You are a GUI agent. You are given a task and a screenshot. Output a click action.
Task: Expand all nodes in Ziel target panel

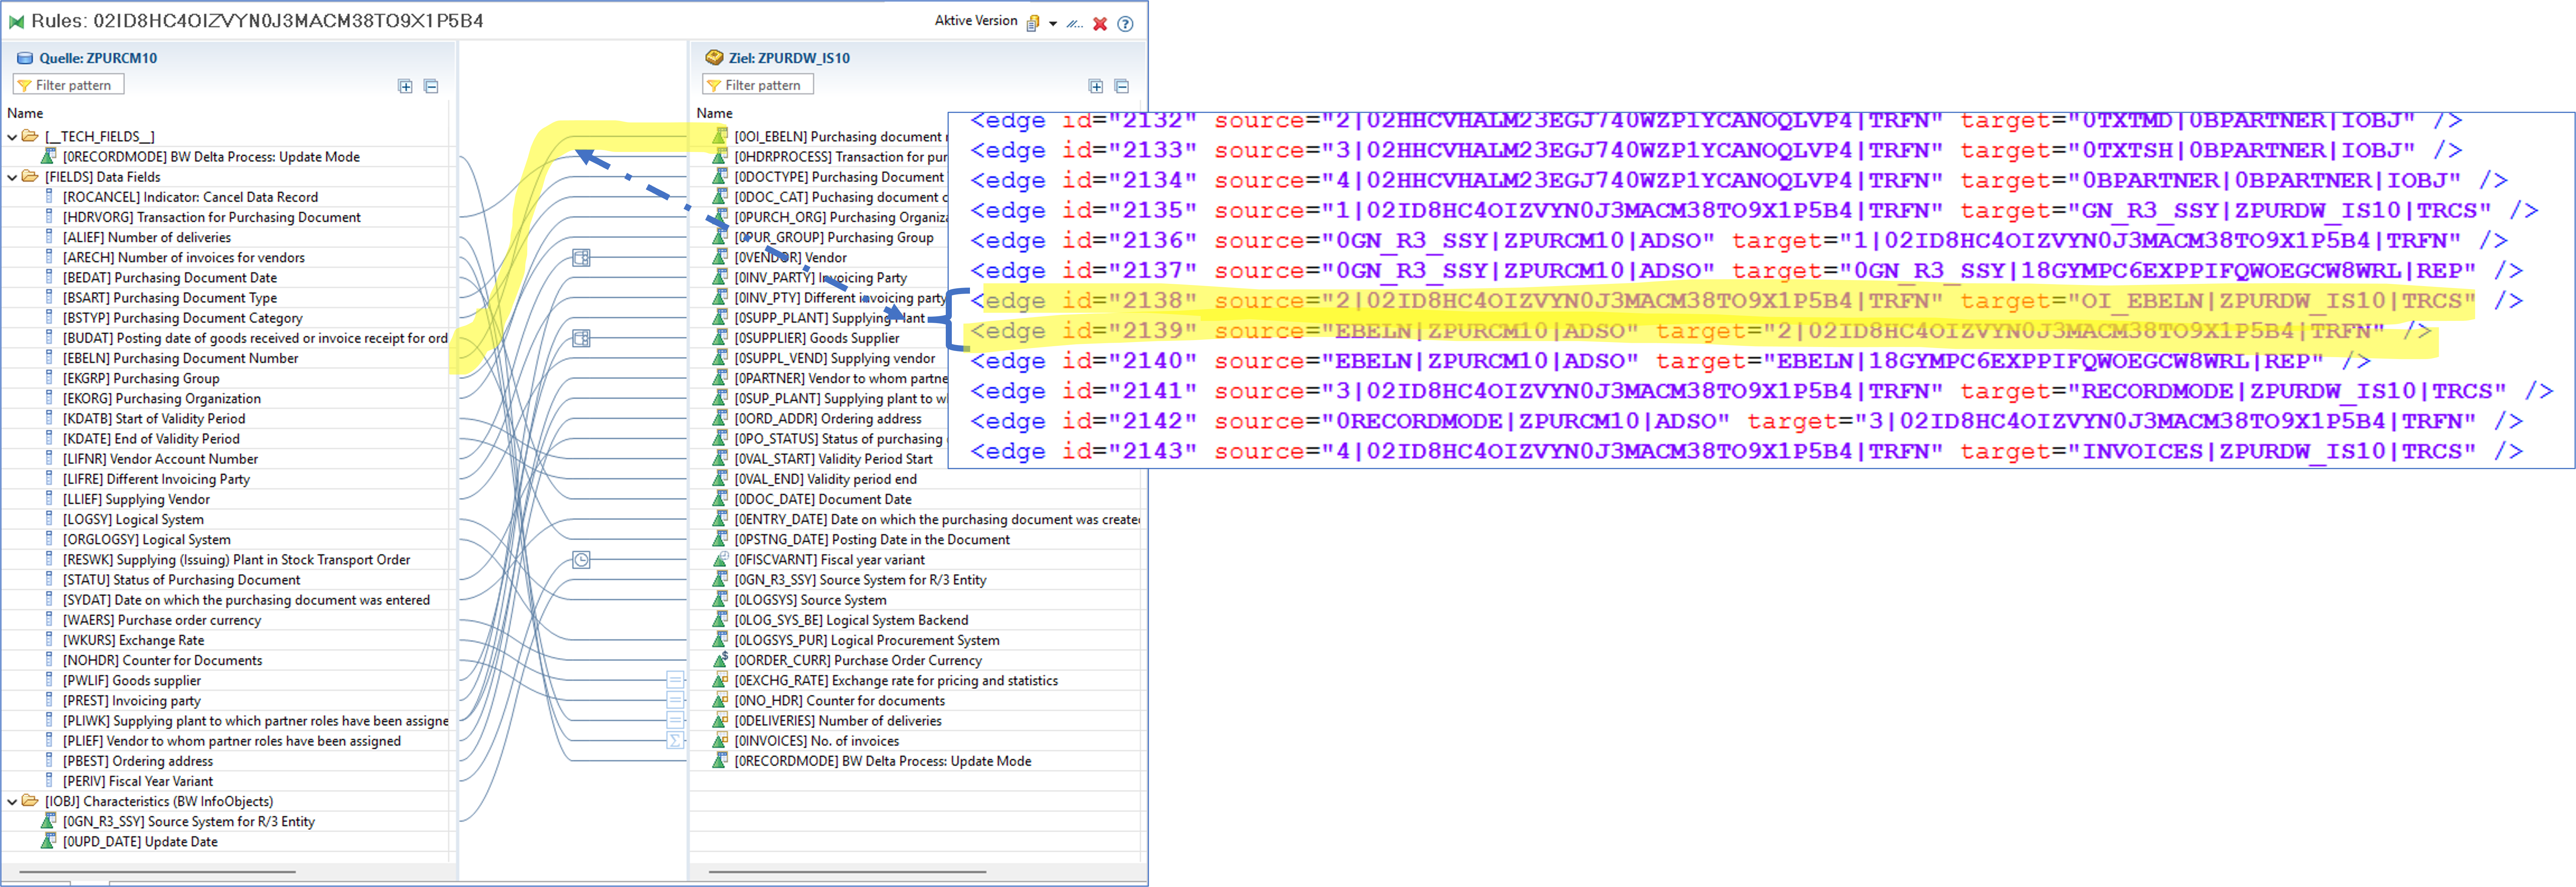[x=1095, y=87]
